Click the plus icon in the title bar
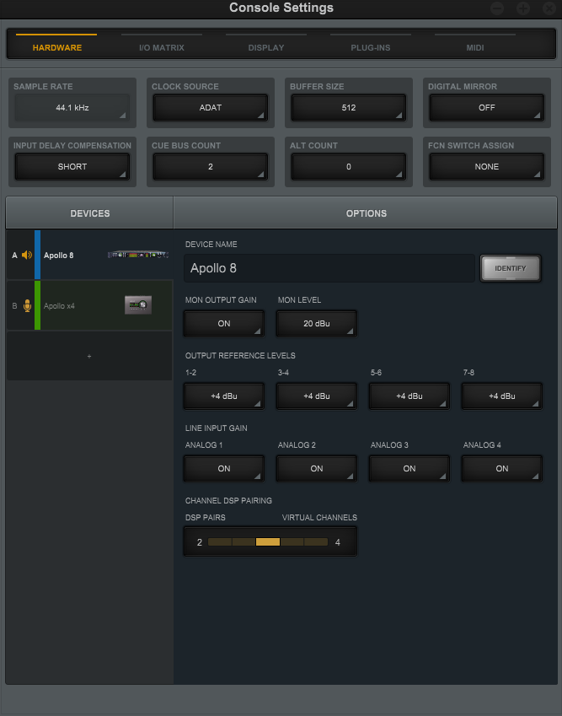This screenshot has width=562, height=716. tap(523, 8)
